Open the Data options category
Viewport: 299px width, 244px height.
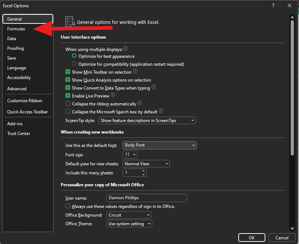(x=28, y=39)
